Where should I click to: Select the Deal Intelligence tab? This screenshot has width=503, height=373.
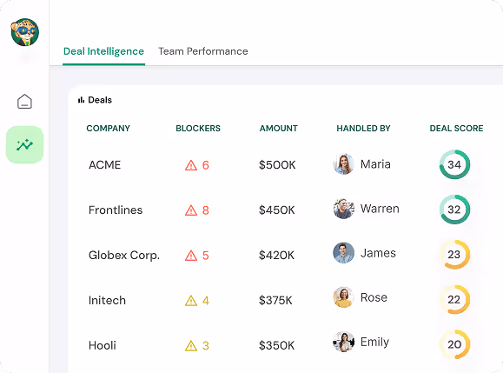tap(103, 51)
